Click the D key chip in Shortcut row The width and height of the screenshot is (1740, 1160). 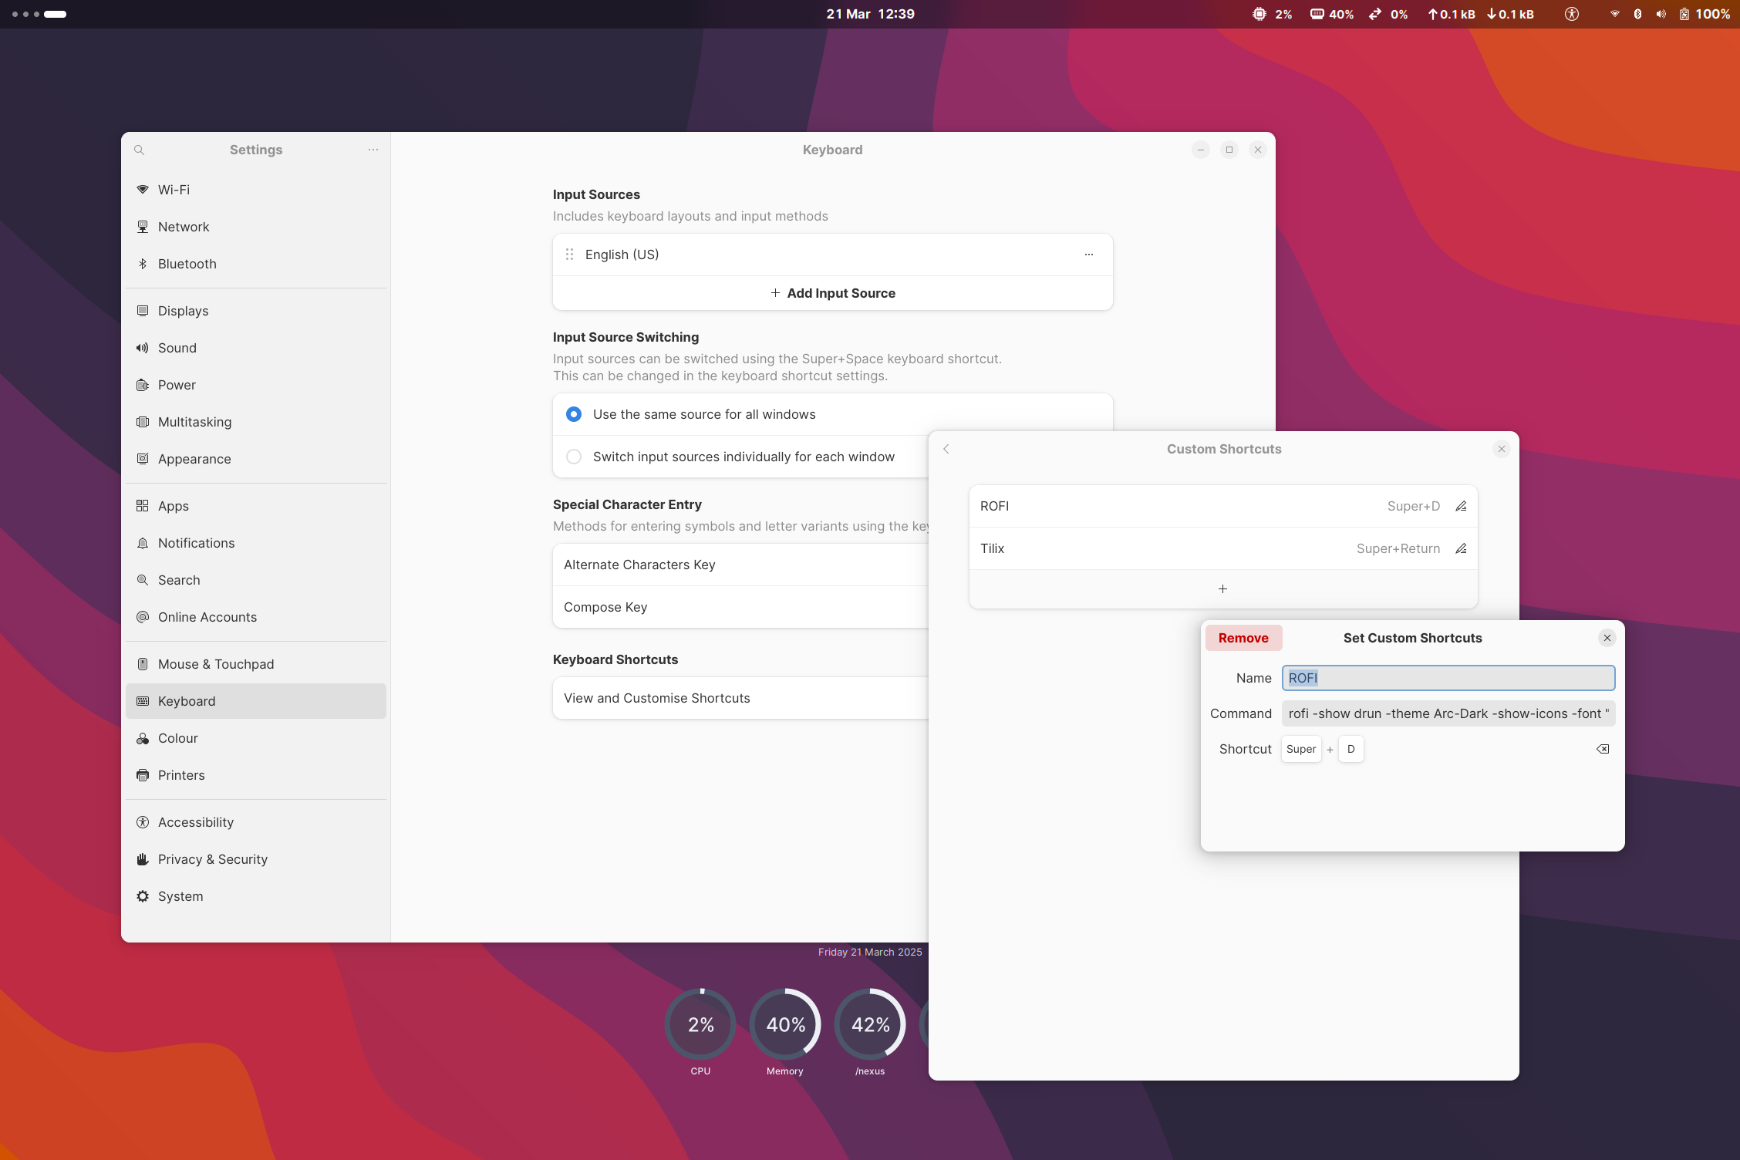pos(1351,750)
